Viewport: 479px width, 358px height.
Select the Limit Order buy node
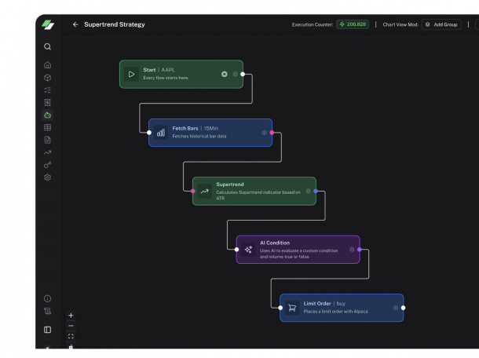click(x=342, y=308)
